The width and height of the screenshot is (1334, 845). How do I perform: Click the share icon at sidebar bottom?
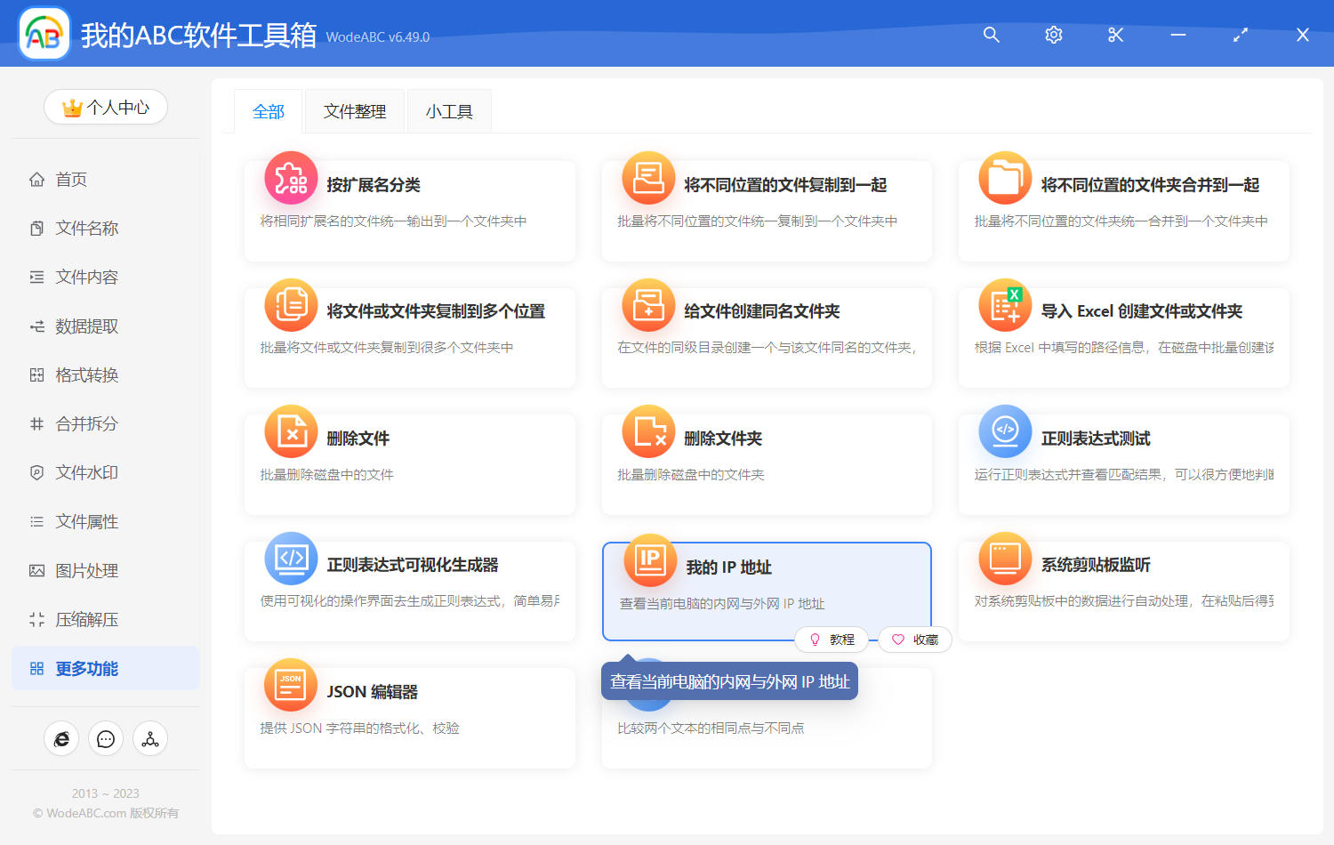point(150,738)
